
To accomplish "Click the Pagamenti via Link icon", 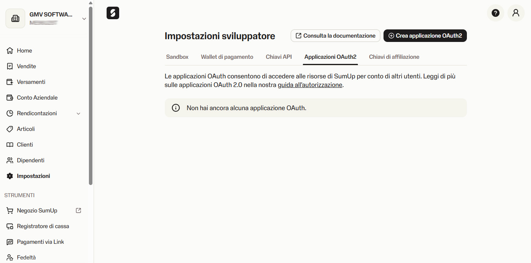I will coord(10,242).
